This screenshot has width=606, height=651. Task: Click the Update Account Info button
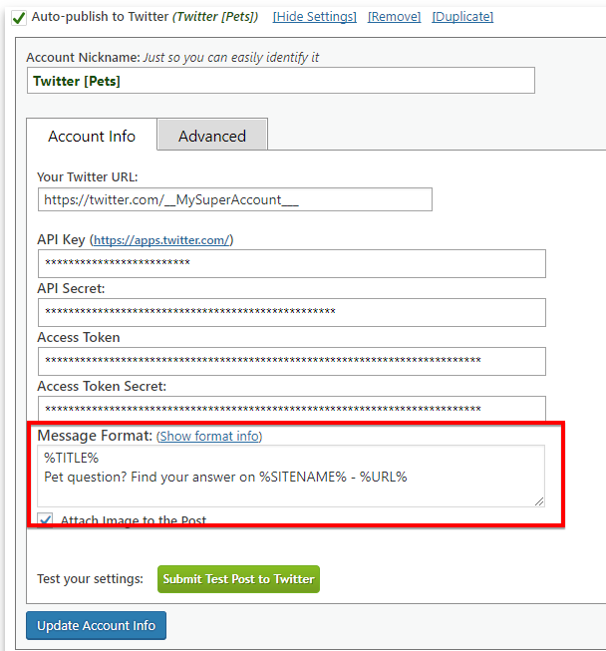97,625
